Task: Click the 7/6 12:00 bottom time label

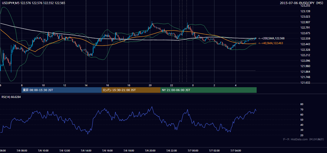Action: [64, 151]
